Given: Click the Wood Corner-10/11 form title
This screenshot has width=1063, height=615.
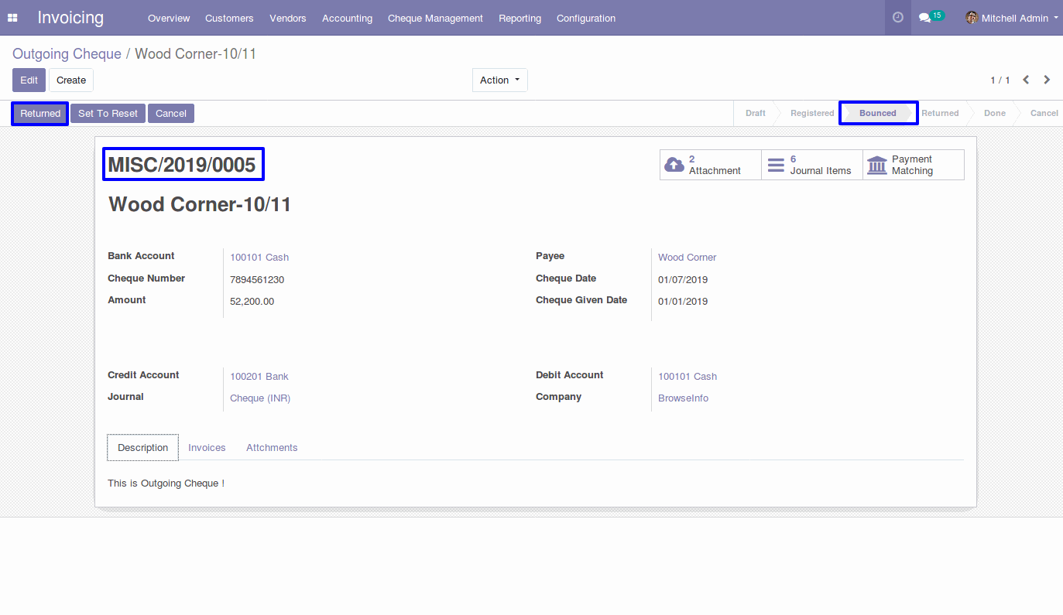Looking at the screenshot, I should click(200, 205).
